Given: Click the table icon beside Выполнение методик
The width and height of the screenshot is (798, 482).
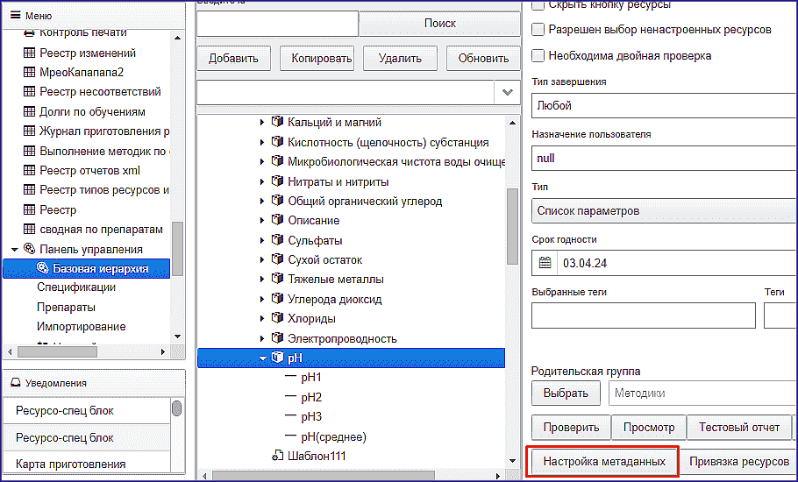Looking at the screenshot, I should (x=30, y=151).
